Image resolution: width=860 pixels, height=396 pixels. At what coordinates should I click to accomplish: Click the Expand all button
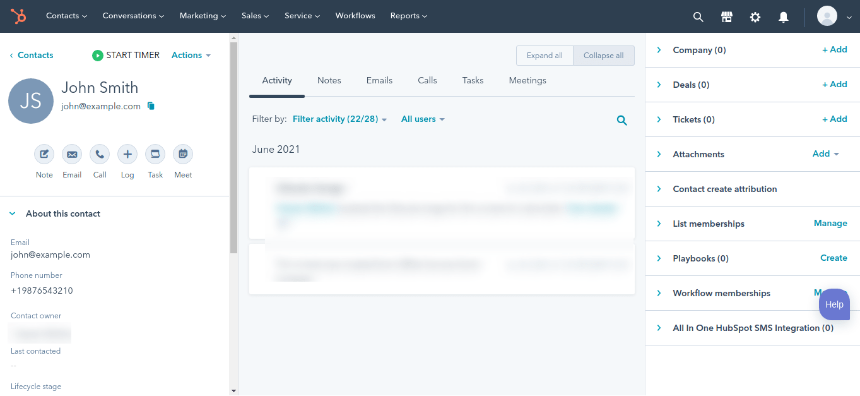click(544, 55)
